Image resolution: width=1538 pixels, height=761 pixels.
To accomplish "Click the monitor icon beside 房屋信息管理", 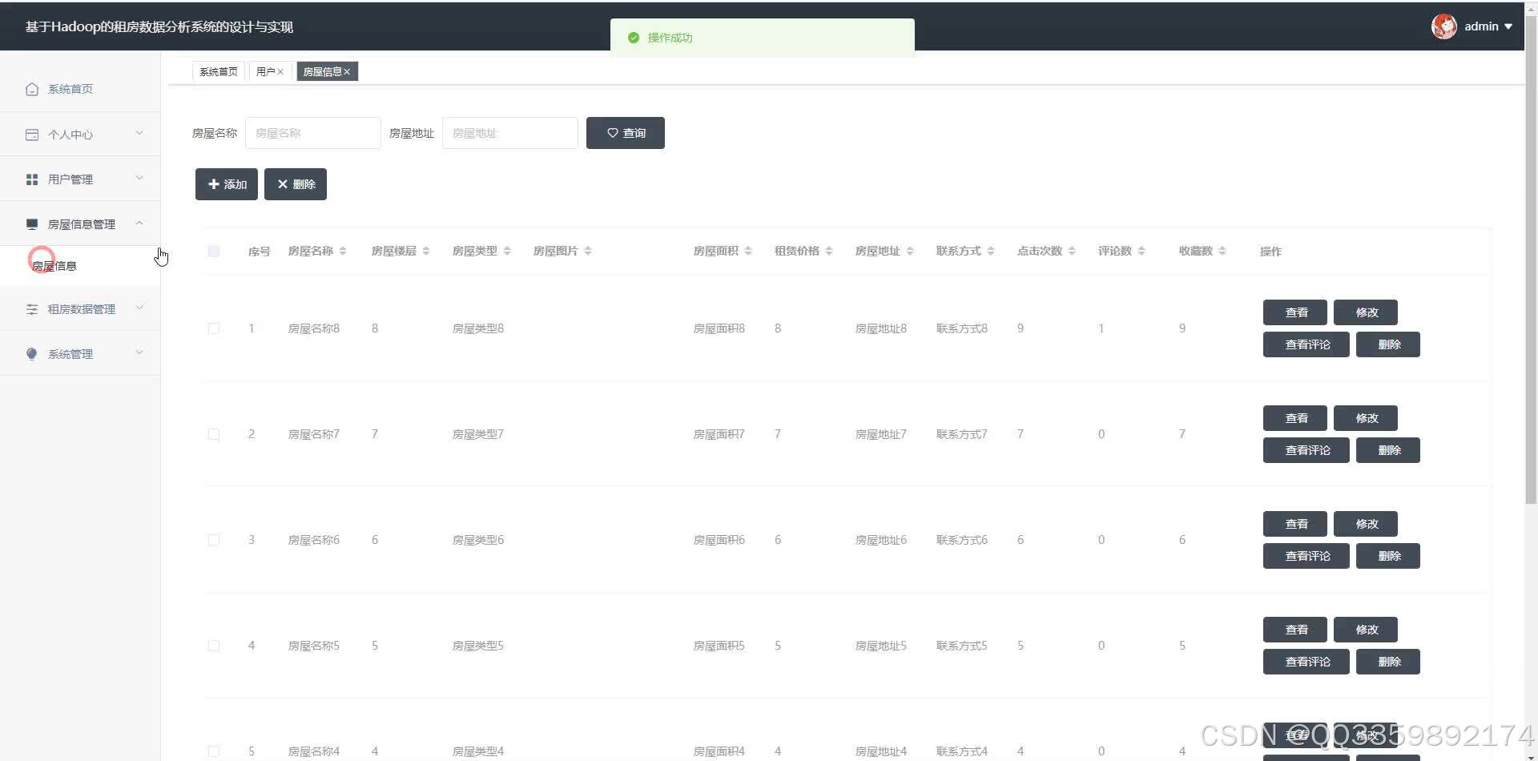I will pos(32,224).
